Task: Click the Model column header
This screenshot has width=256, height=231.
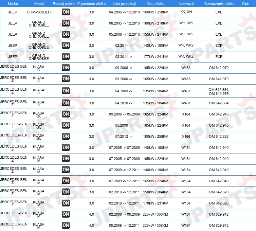Action: tap(39, 4)
